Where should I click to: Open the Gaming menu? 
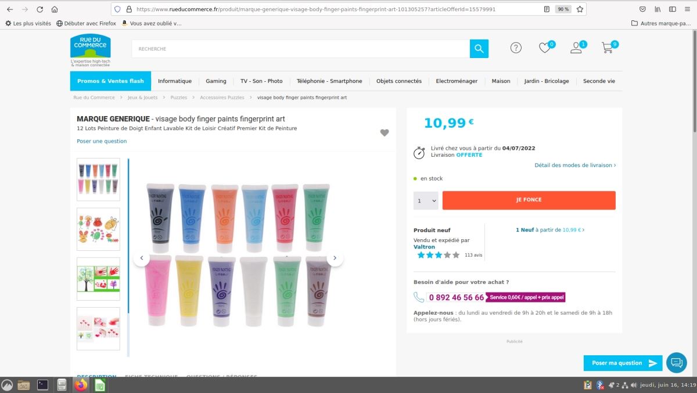point(216,81)
